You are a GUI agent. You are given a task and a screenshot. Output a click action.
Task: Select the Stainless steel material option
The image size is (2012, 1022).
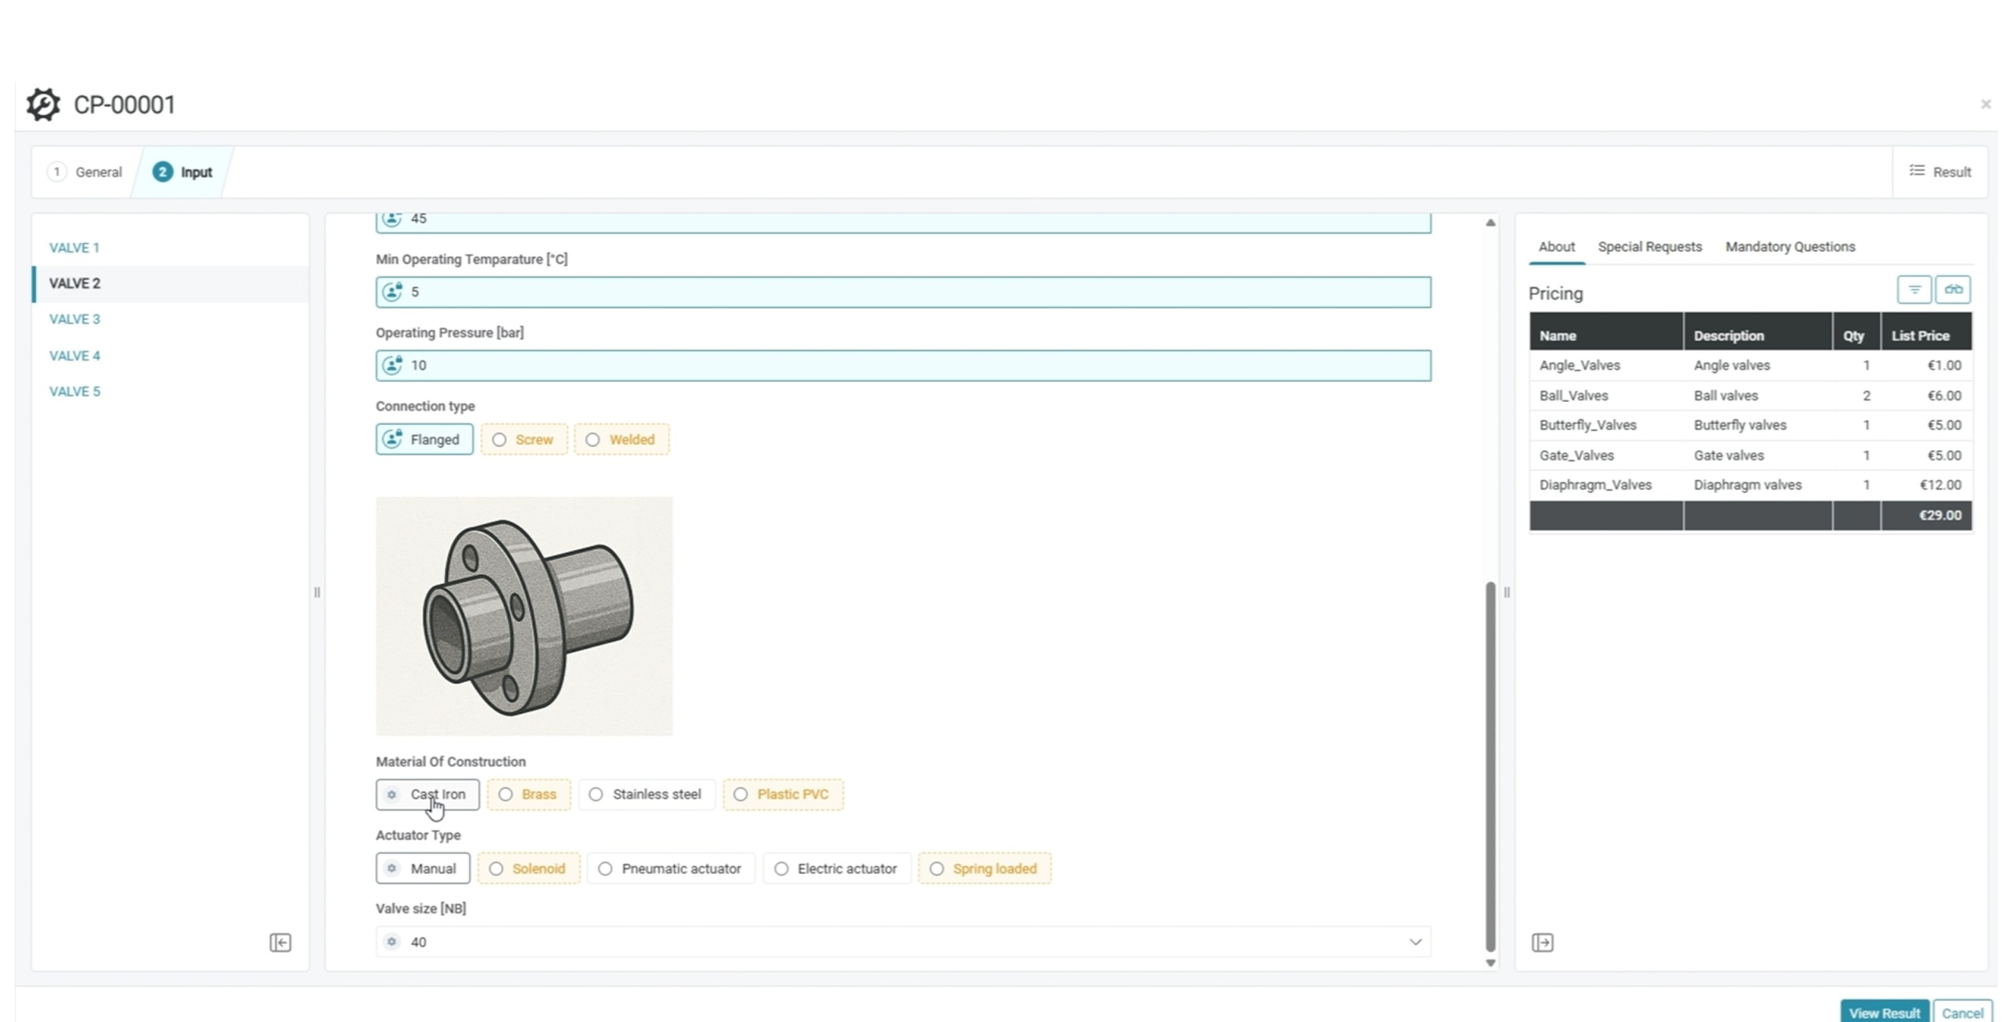click(x=646, y=795)
